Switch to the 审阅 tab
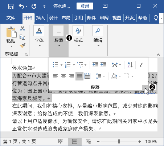Image resolution: width=164 pixels, height=146 pixels. [x=104, y=18]
